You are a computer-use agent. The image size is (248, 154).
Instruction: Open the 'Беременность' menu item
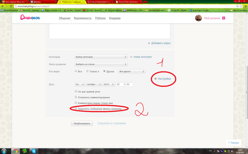click(x=82, y=18)
